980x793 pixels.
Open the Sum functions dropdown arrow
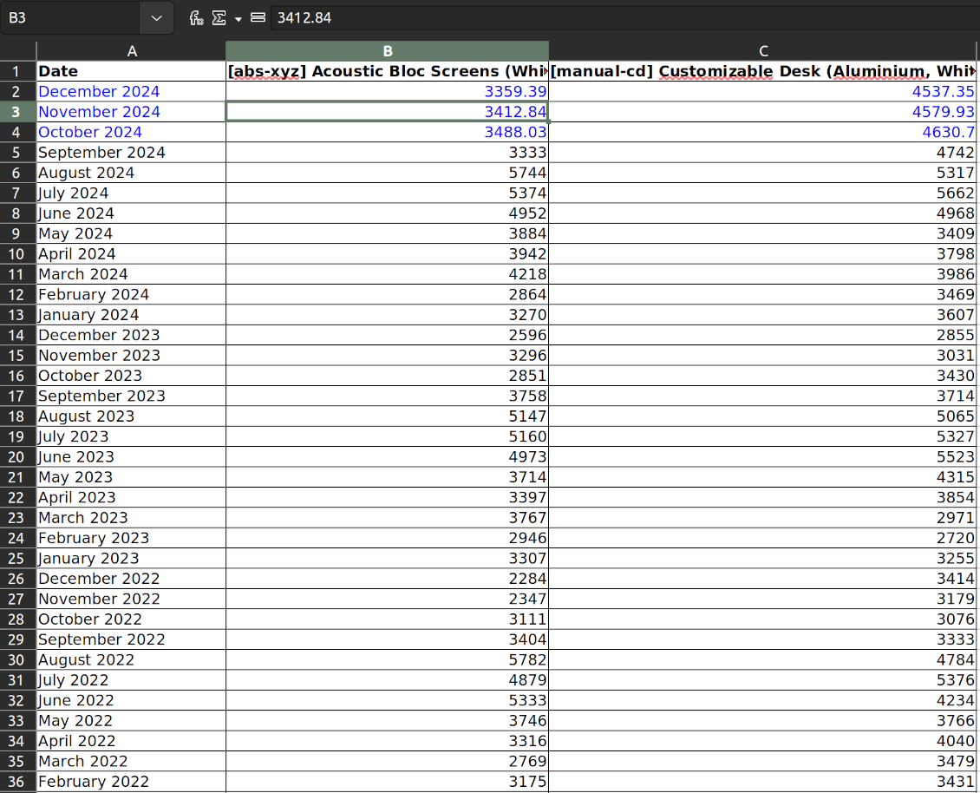tap(238, 19)
